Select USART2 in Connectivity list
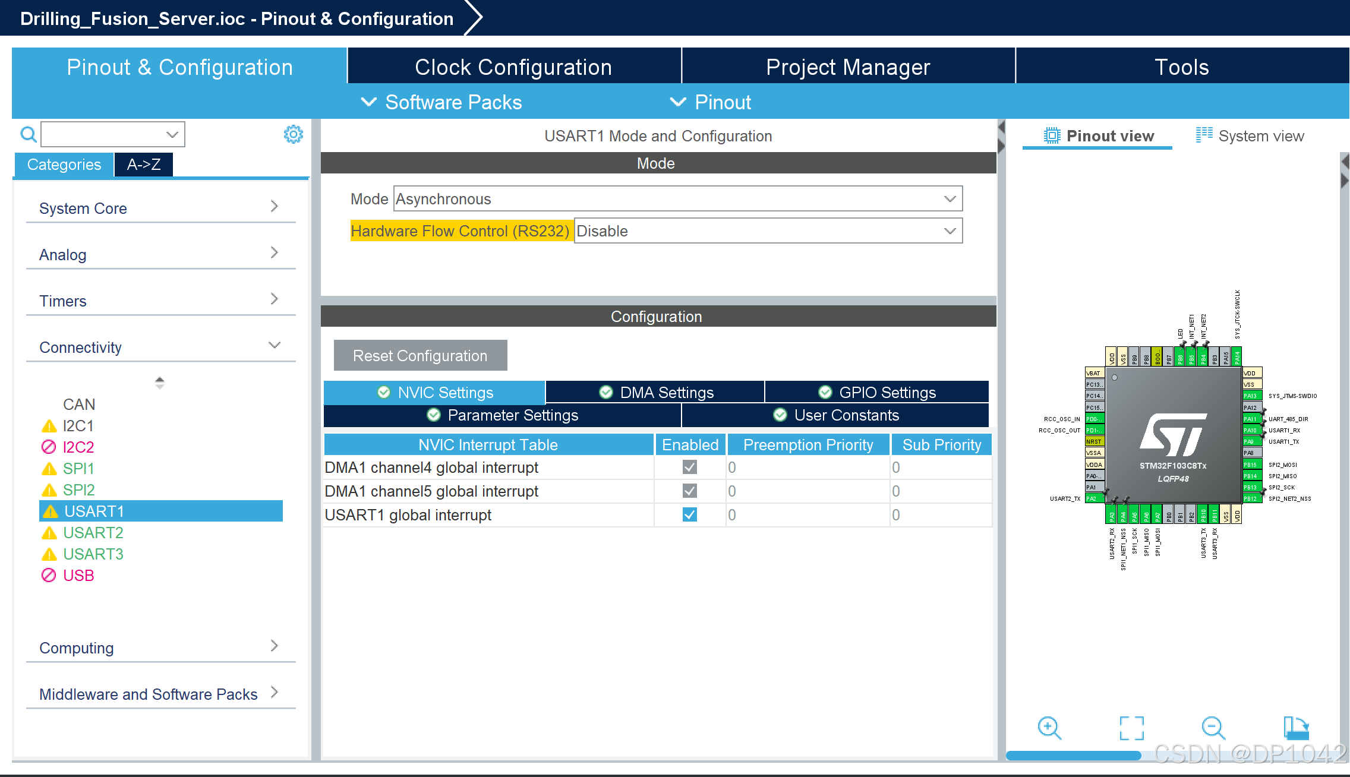 tap(93, 533)
